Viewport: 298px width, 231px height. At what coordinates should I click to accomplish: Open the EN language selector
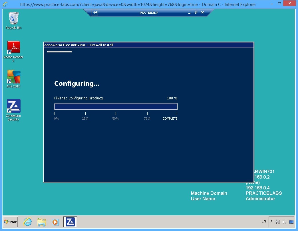tap(263, 221)
